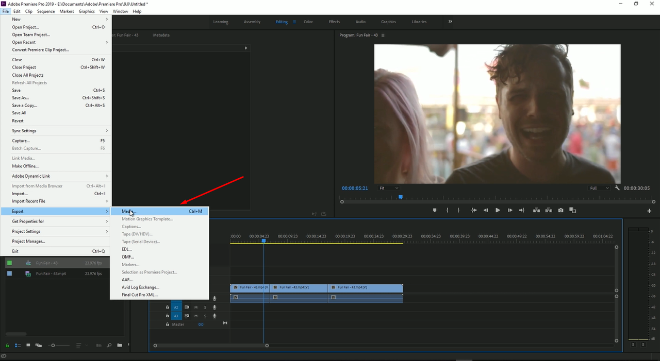Viewport: 660px width, 361px height.
Task: Select Project Manager... menu entry
Action: [56, 242]
